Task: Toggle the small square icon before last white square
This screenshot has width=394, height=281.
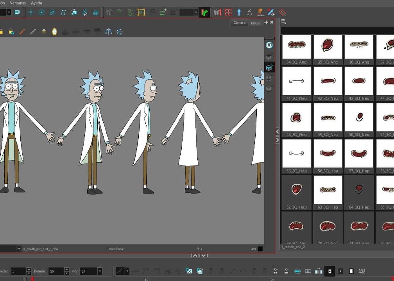Action: coord(340,271)
